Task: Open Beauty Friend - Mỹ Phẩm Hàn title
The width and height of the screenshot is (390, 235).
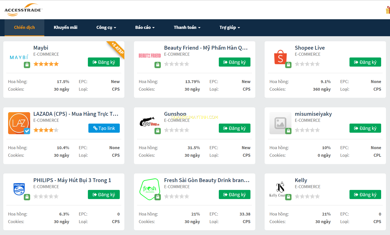Action: point(206,48)
